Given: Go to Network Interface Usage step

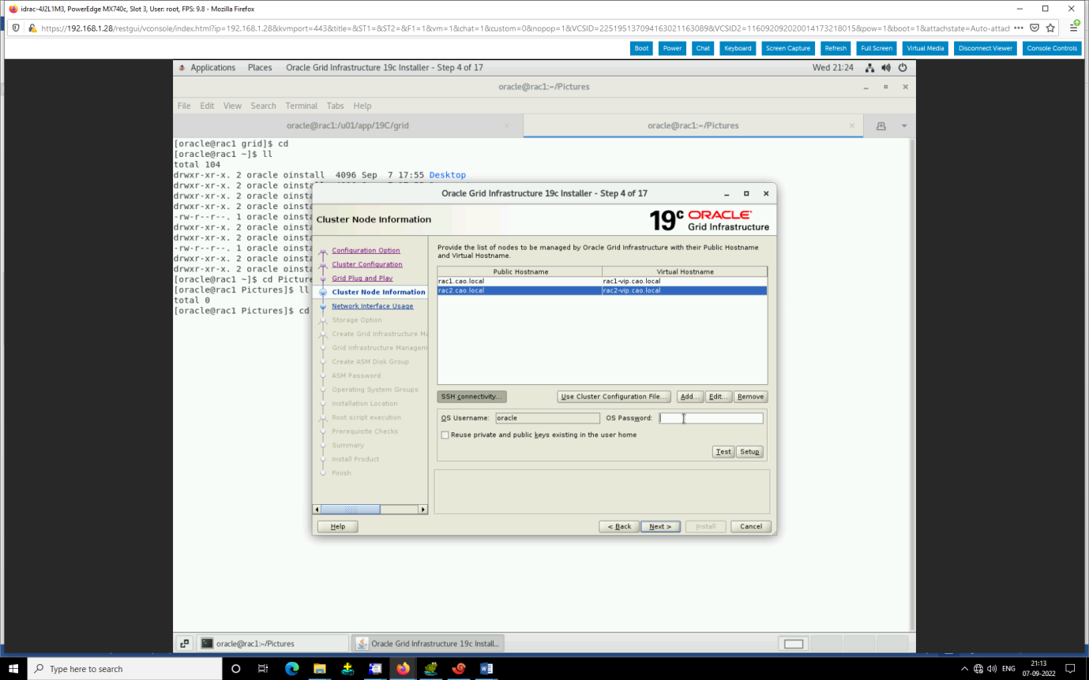Looking at the screenshot, I should [x=372, y=306].
